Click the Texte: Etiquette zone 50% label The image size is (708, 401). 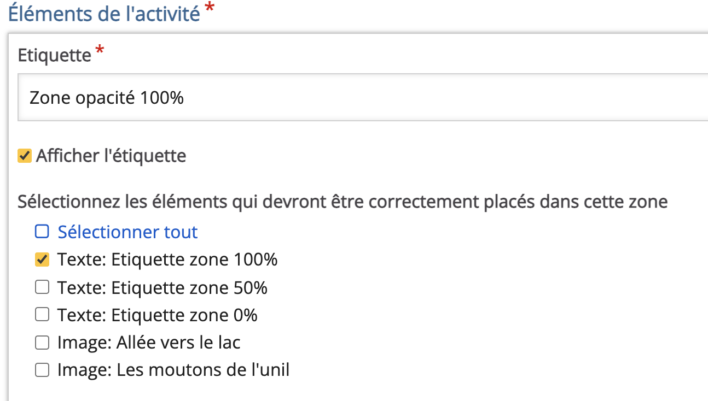click(163, 287)
